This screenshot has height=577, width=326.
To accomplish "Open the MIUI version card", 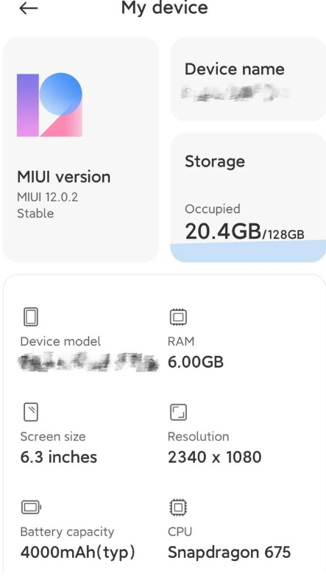I will point(81,150).
